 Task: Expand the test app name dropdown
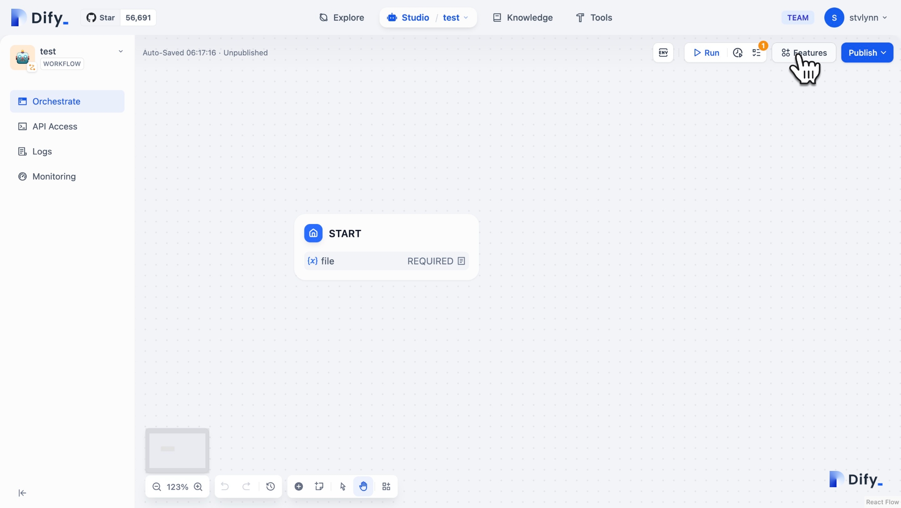(121, 52)
